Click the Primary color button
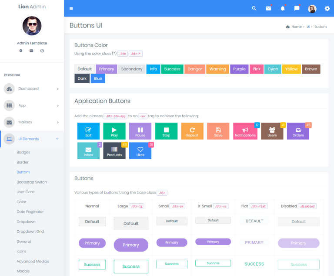Viewport: 334px width, 276px height. pyautogui.click(x=107, y=69)
